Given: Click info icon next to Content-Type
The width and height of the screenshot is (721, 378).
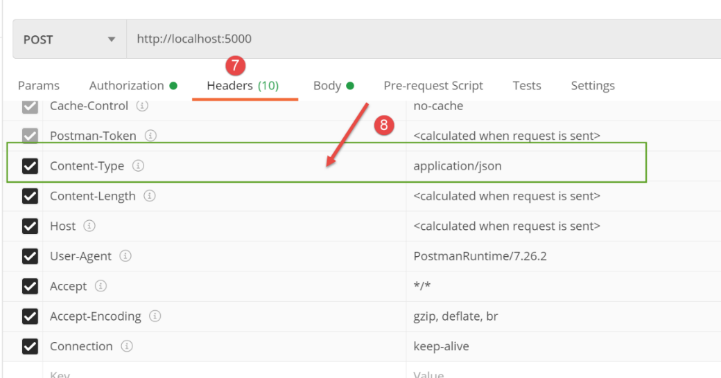Looking at the screenshot, I should (138, 166).
